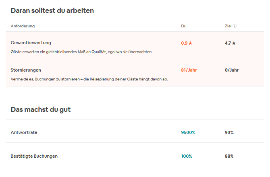Click the 100% confirmed bookings value
Screen dimensions: 270x177
point(187,156)
